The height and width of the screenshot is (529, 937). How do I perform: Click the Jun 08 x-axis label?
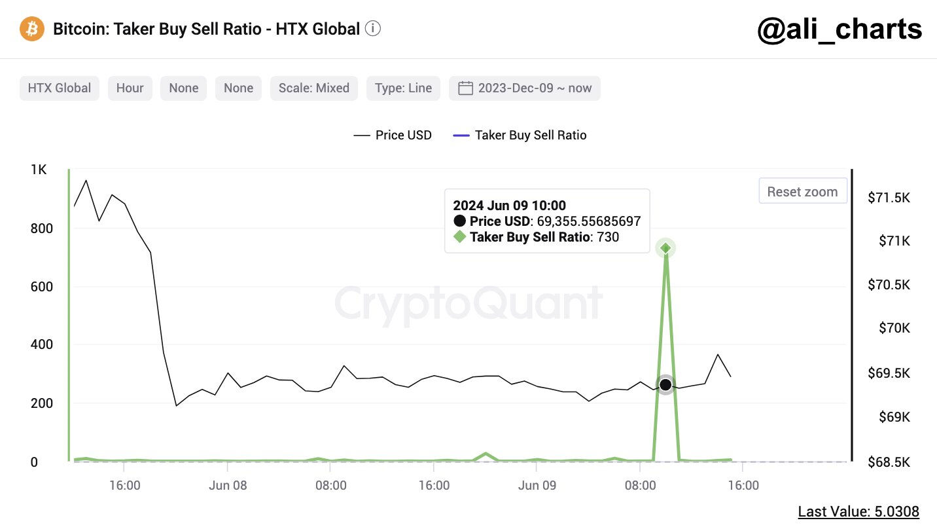tap(227, 485)
